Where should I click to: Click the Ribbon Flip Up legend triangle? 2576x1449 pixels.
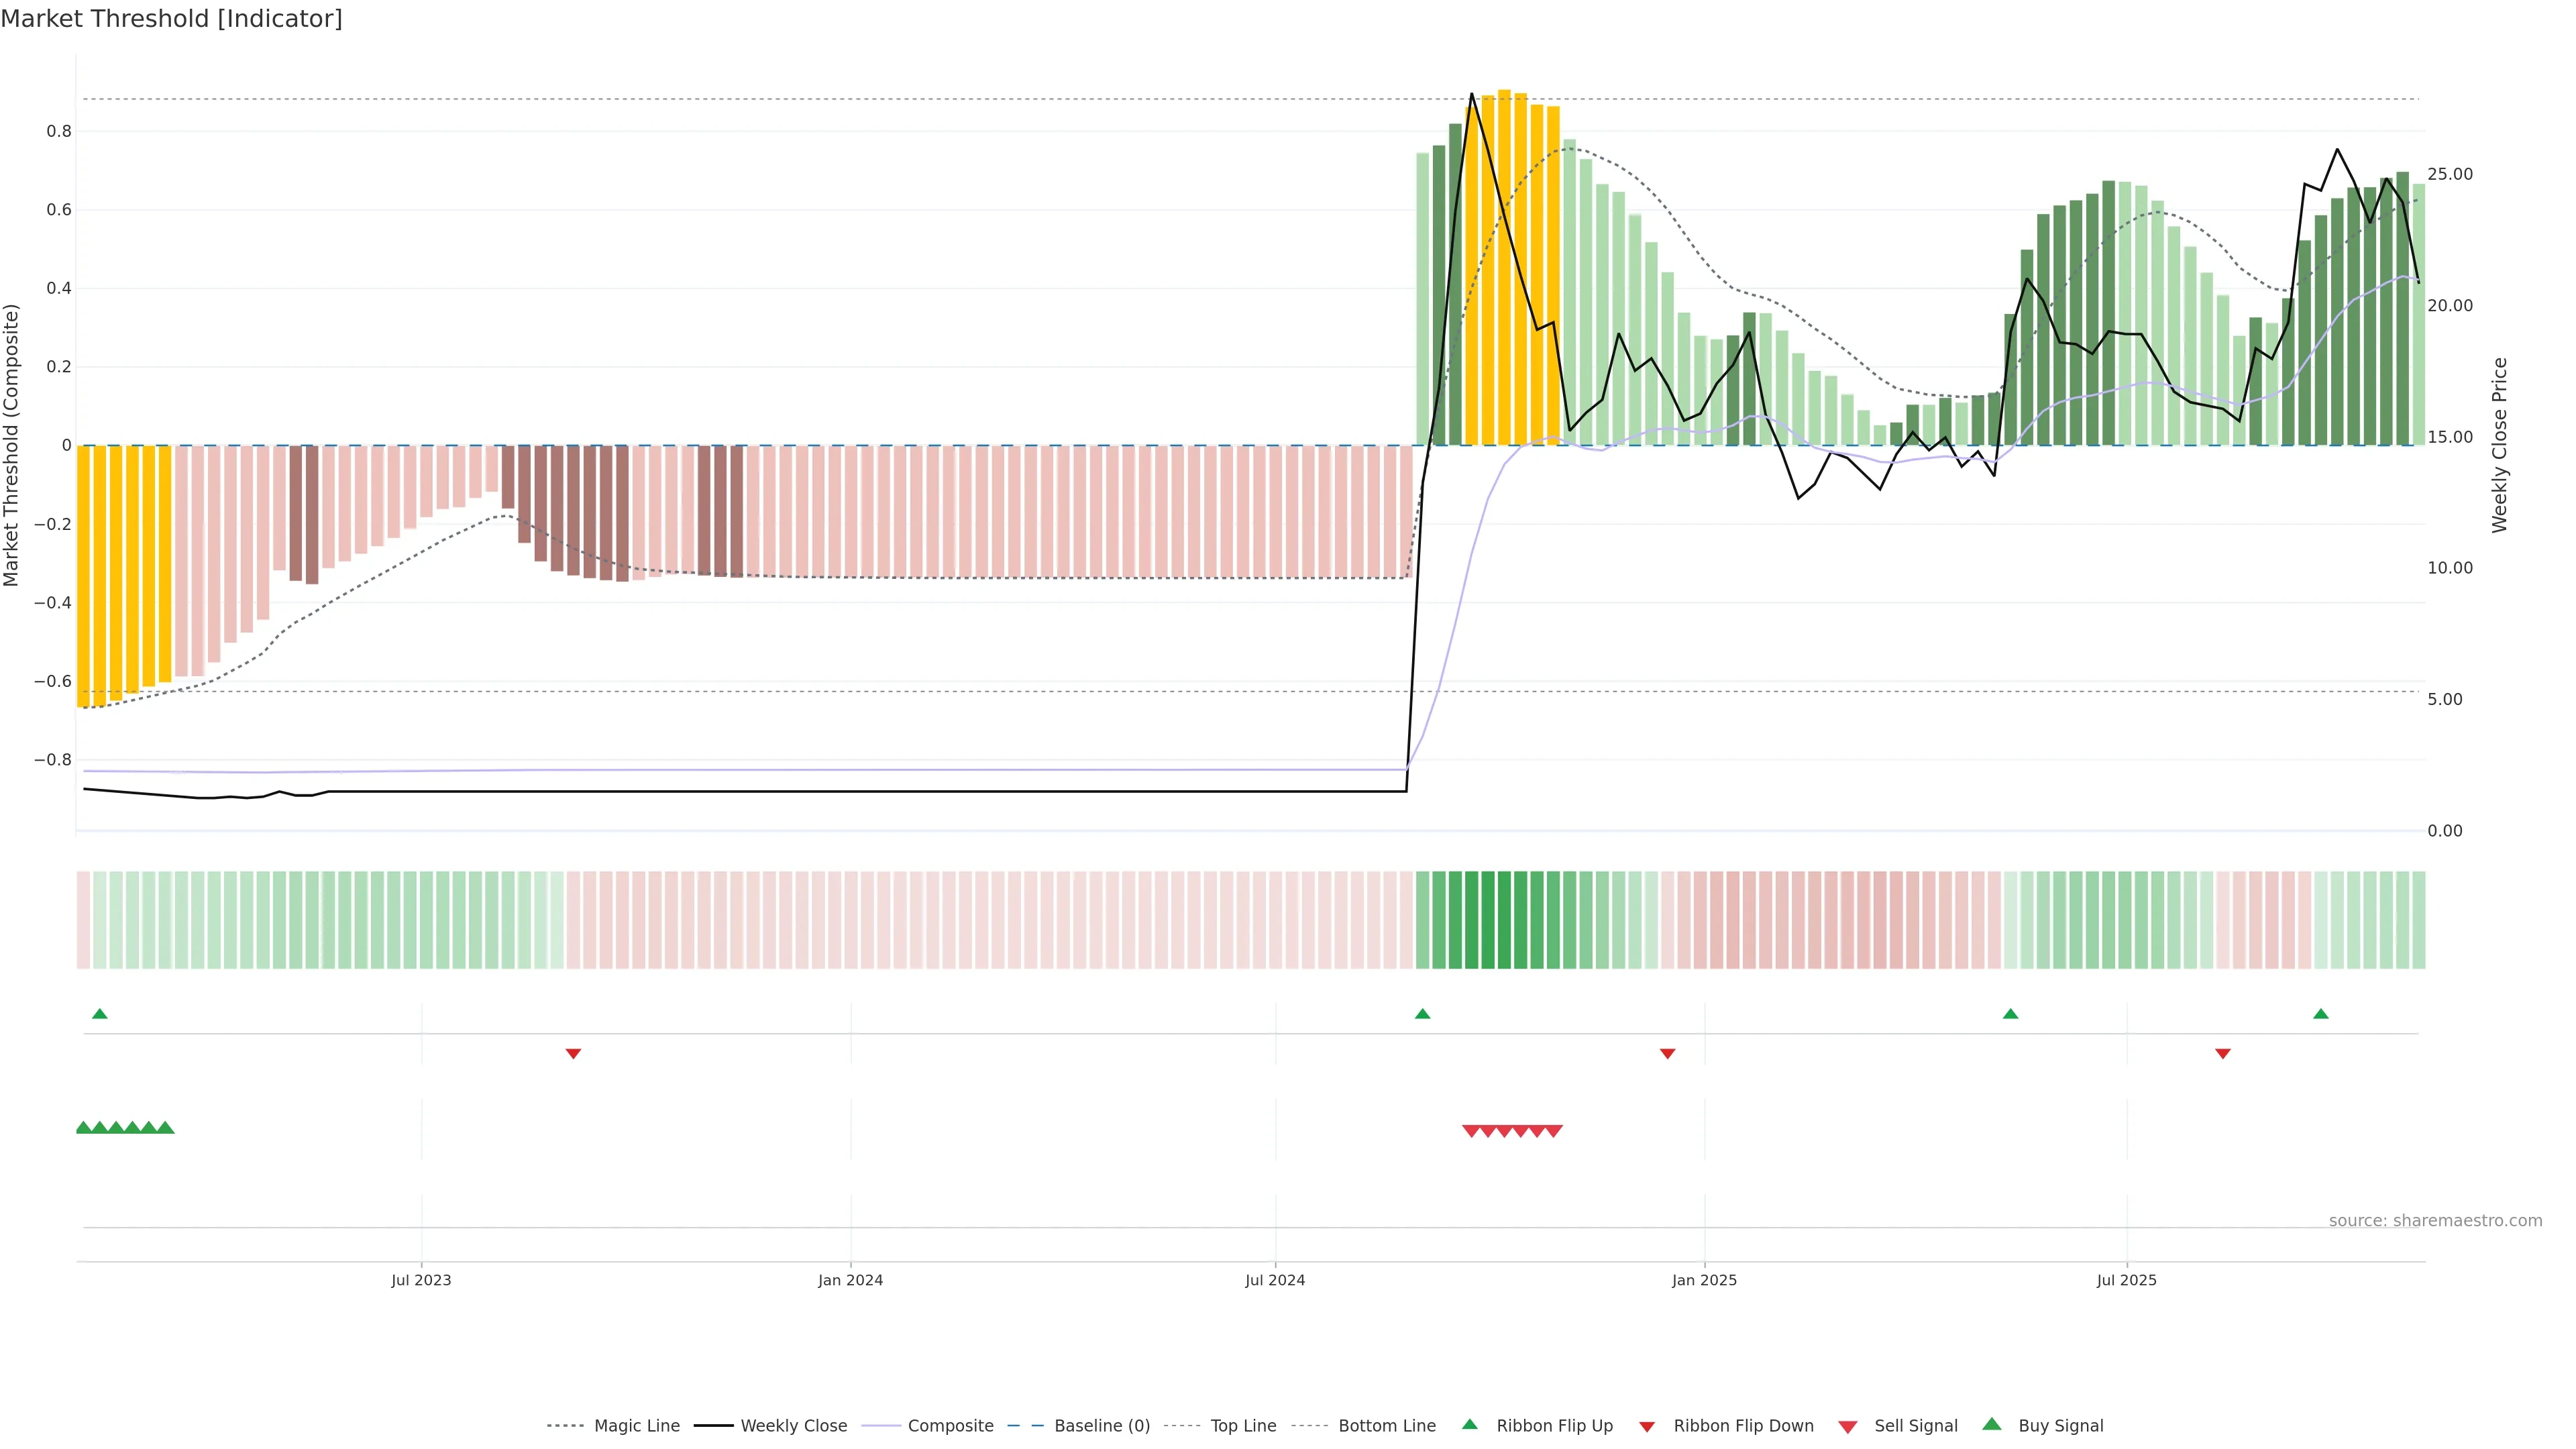pos(1469,1424)
